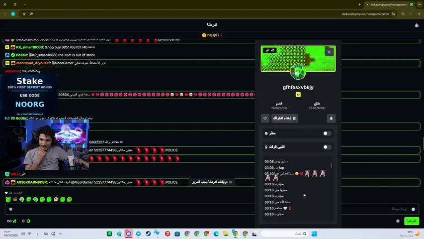Toggle the timeout (انتهى الوقت) switch
The width and height of the screenshot is (424, 239).
(x=327, y=147)
